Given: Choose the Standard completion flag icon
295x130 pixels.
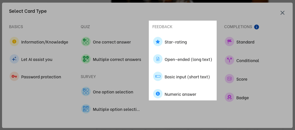Looking at the screenshot, I should point(229,42).
